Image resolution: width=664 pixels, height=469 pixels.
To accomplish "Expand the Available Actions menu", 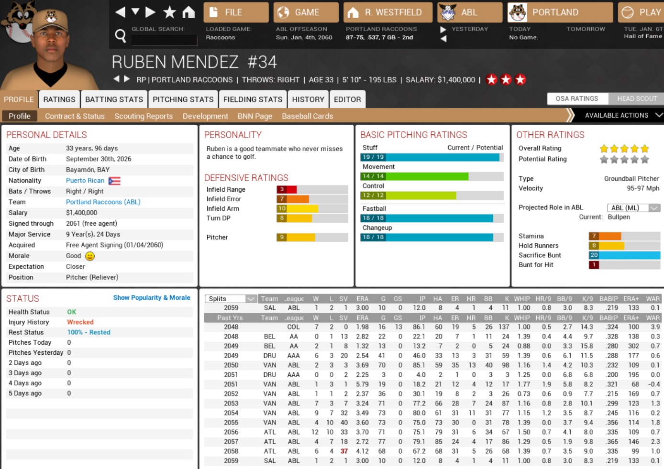I will click(x=658, y=115).
